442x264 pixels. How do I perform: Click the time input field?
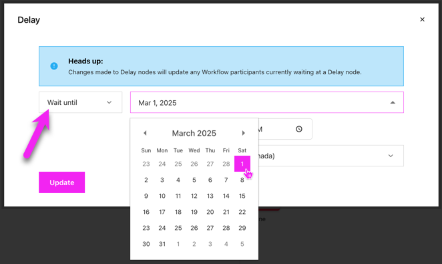(285, 129)
